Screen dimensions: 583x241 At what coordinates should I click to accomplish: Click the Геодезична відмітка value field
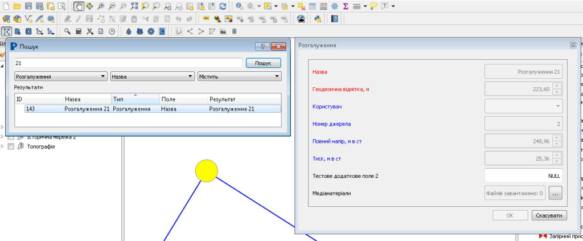tap(524, 89)
